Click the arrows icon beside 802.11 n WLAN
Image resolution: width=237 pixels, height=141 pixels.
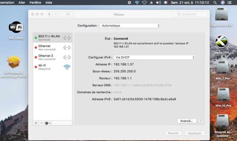coord(67,38)
